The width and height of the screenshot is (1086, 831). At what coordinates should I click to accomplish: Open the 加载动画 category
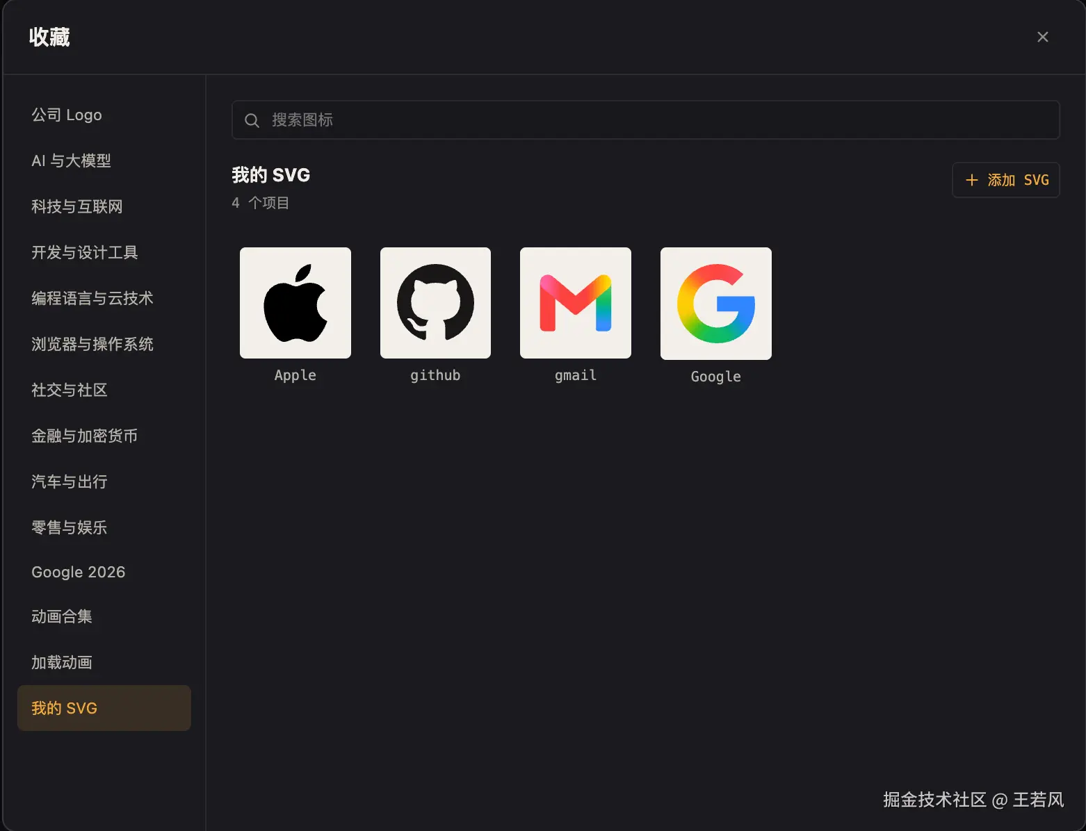point(104,662)
